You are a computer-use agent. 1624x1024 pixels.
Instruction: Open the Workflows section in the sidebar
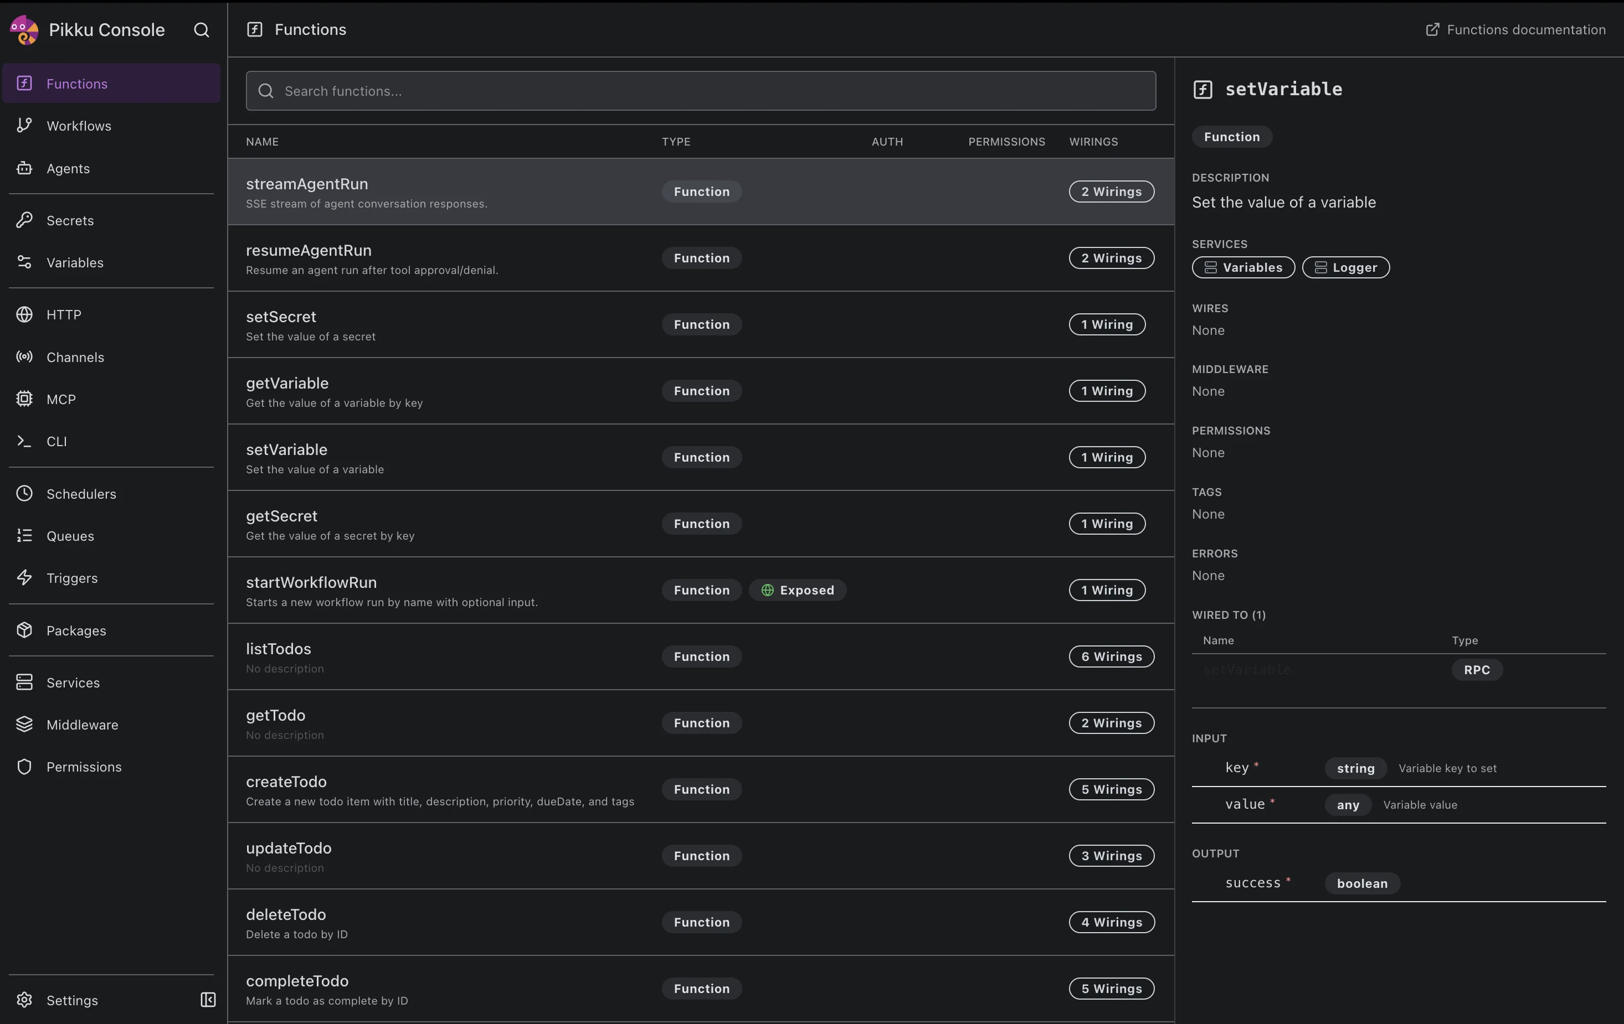78,126
